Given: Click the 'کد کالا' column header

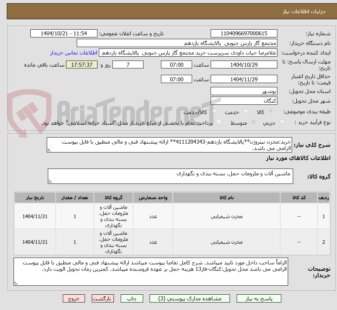Looking at the screenshot, I should tap(299, 198).
